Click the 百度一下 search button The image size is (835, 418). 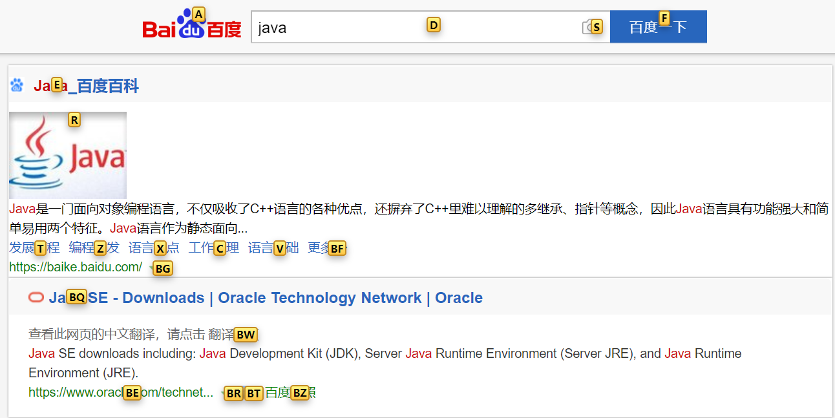(x=658, y=27)
